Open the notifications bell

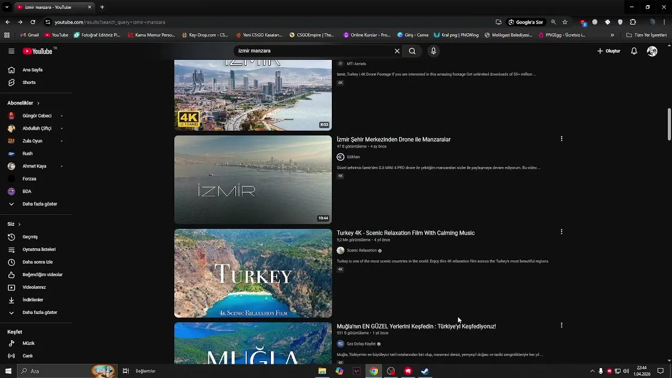634,51
